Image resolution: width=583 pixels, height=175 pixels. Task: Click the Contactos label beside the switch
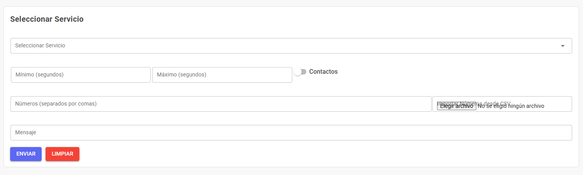click(x=323, y=72)
